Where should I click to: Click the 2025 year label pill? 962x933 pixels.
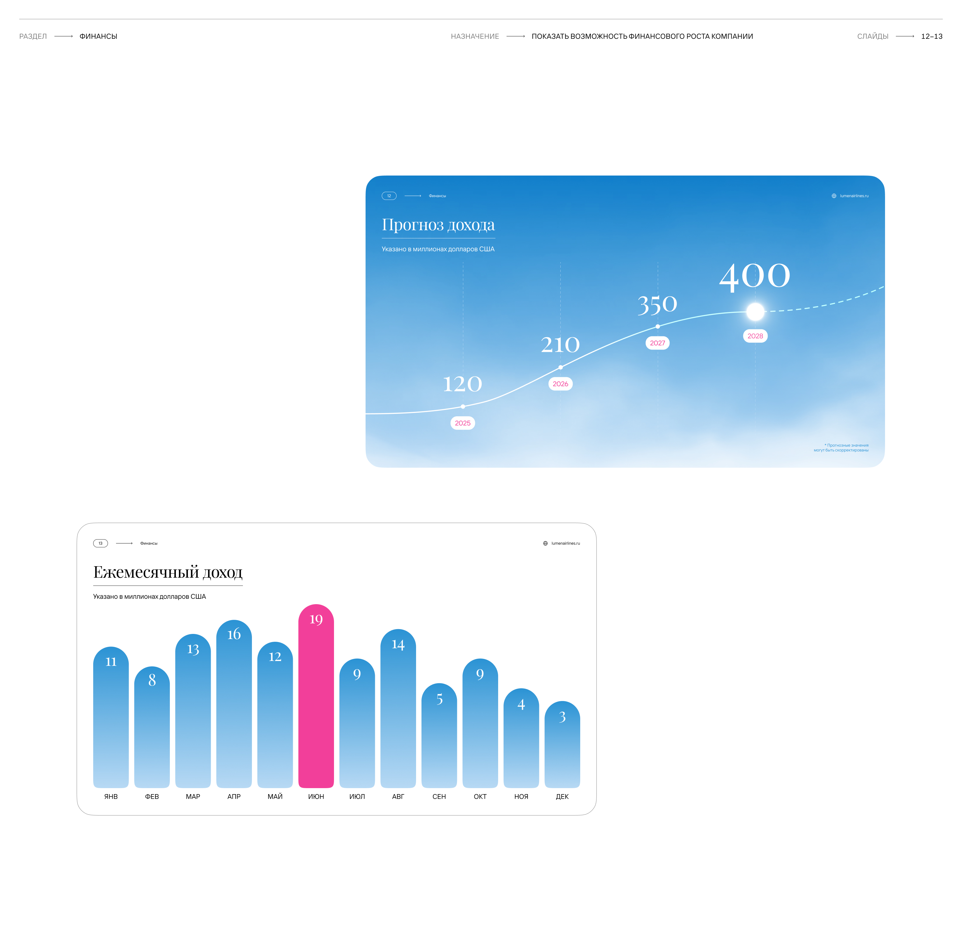[x=462, y=423]
